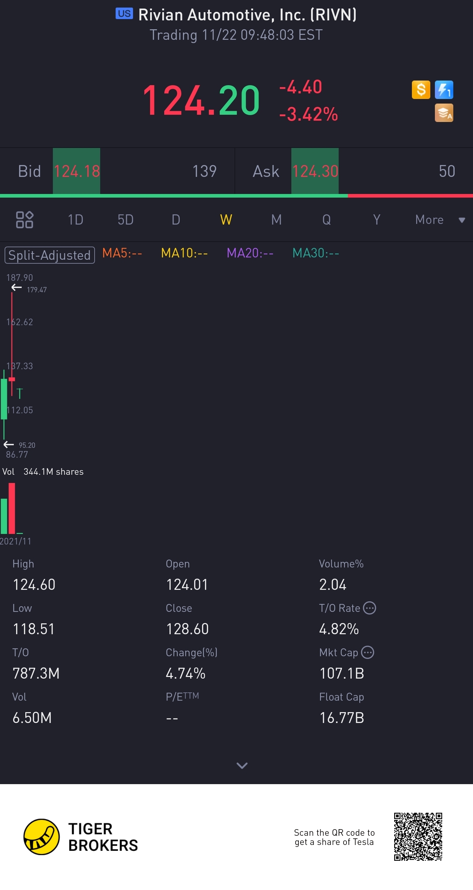Switch chart to 1D timeframe

(x=76, y=220)
